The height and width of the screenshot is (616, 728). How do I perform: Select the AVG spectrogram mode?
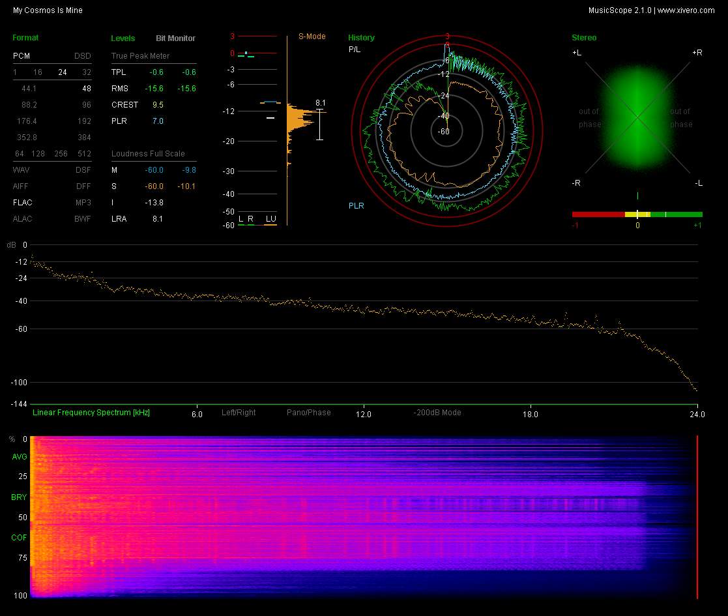20,457
